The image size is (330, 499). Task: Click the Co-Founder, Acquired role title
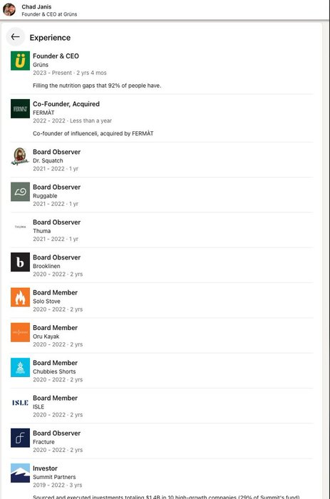click(66, 104)
